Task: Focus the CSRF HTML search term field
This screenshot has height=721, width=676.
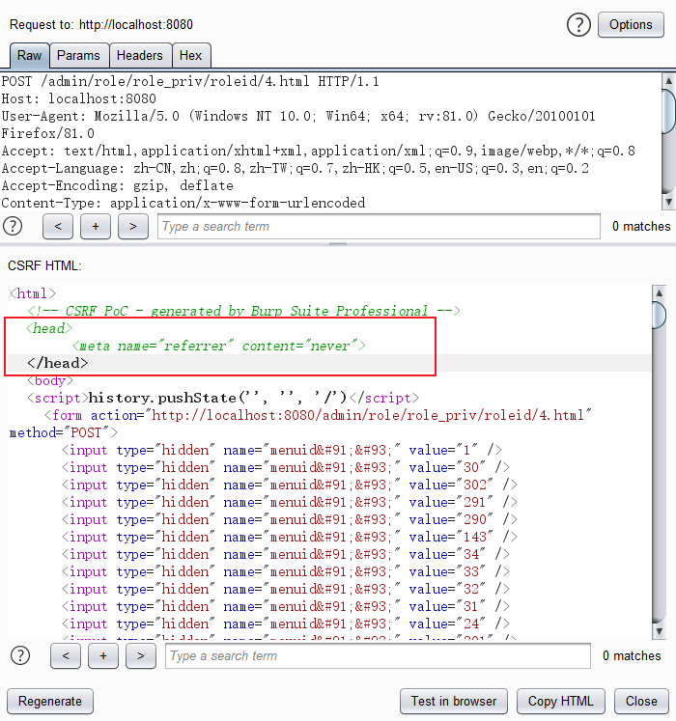Action: 378,655
